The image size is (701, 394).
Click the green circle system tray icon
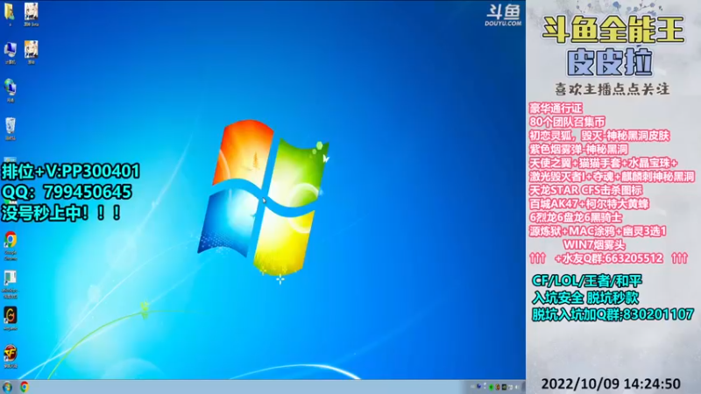491,387
